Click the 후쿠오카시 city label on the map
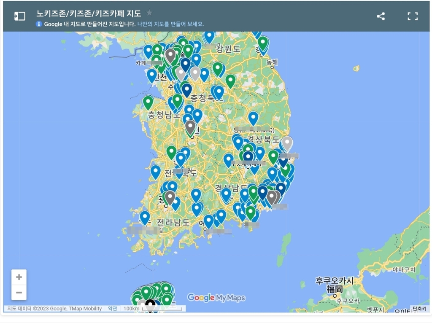The height and width of the screenshot is (323, 432). [334, 280]
